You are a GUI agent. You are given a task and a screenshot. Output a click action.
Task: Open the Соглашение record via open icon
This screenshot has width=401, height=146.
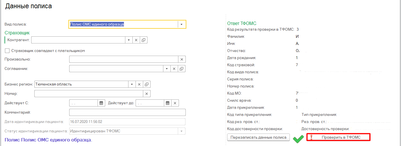[x=181, y=69]
